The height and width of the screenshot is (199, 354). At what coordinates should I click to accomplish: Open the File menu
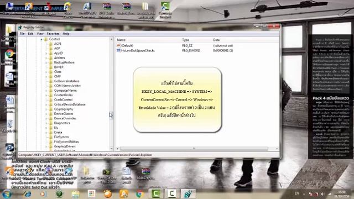tap(22, 34)
